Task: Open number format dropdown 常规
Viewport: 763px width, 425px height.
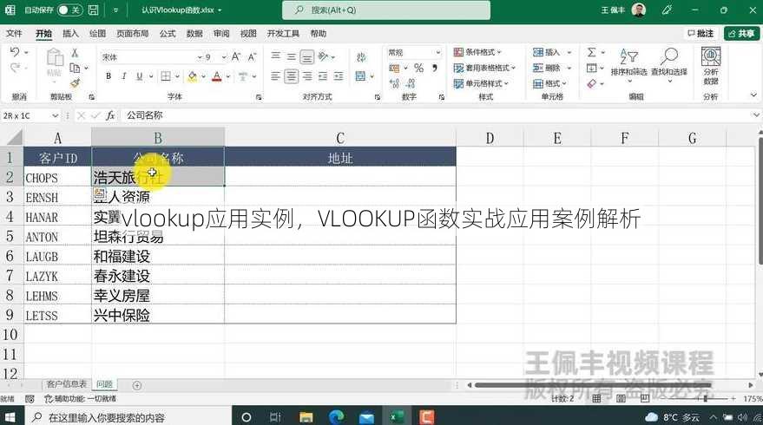Action: pyautogui.click(x=438, y=52)
